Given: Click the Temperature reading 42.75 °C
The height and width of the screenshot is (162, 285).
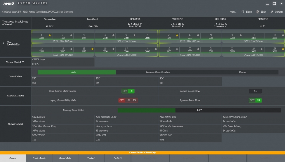Looking at the screenshot, I should [x=50, y=27].
